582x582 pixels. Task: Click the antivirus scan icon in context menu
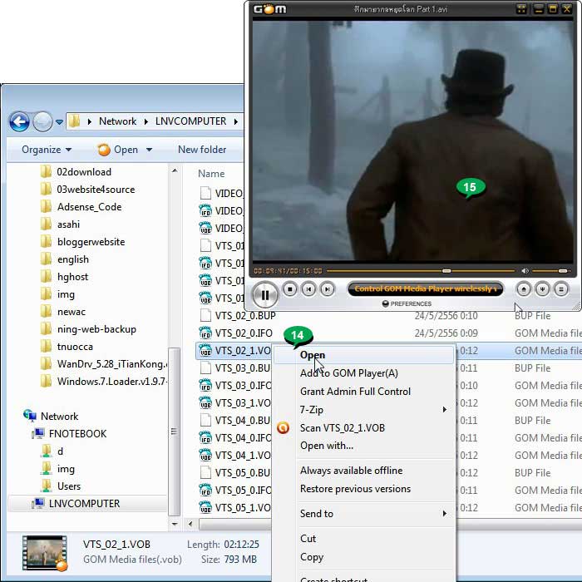point(284,428)
